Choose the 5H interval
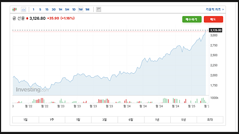 67,9
